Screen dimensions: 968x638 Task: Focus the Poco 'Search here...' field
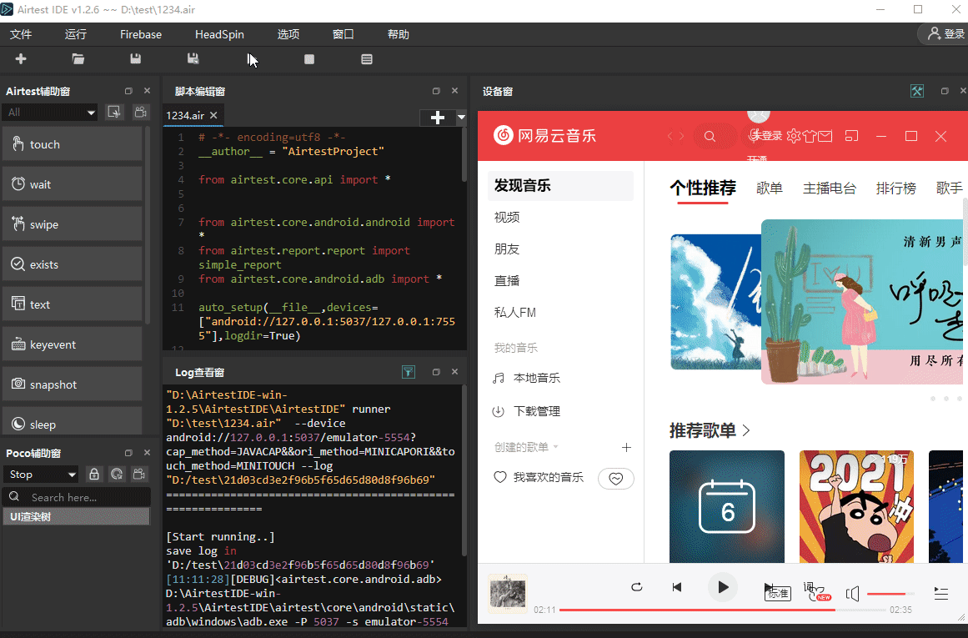coord(77,497)
